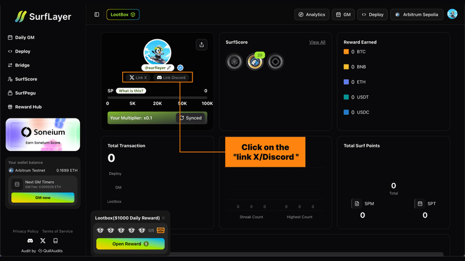Click the USDC reward swatch
This screenshot has width=465, height=261.
coord(346,112)
